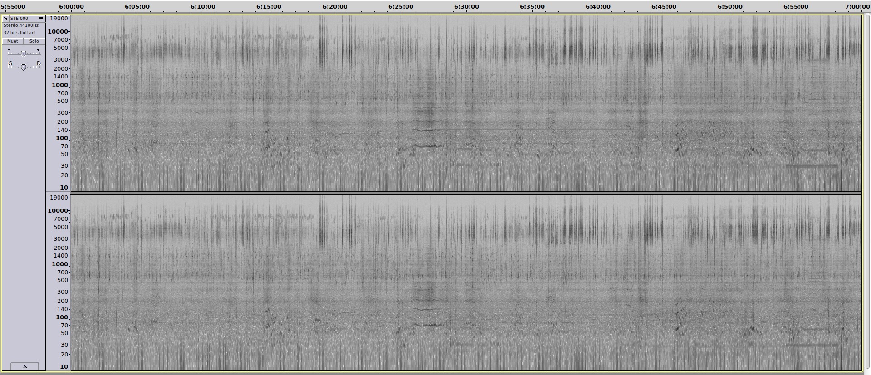This screenshot has height=375, width=871.
Task: Click the 6:30:00 mark on the timeline
Action: pos(466,6)
